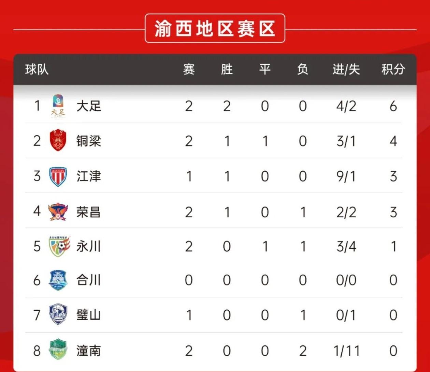Select the 积分 column header
The height and width of the screenshot is (372, 430).
[393, 69]
